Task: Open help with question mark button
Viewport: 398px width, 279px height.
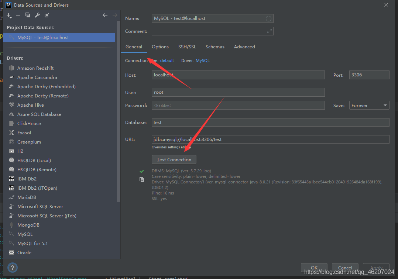Action: (13, 268)
